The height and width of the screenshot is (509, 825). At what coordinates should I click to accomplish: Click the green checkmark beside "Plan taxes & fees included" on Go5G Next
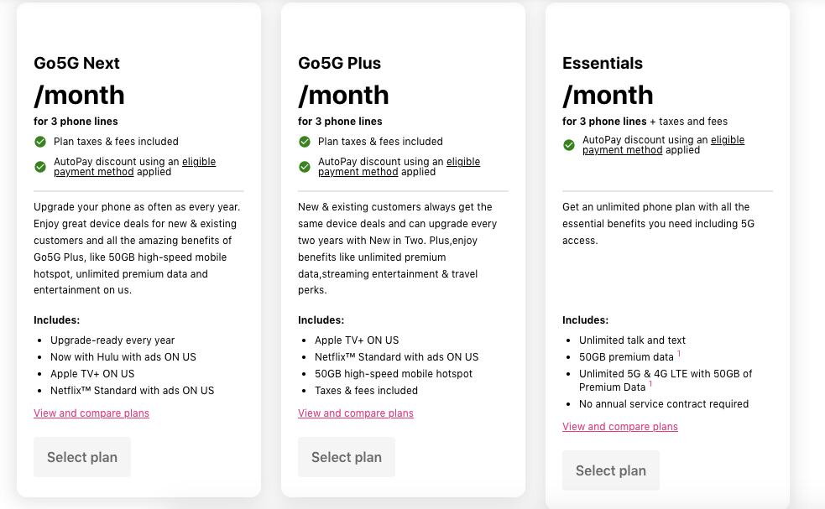(x=39, y=142)
